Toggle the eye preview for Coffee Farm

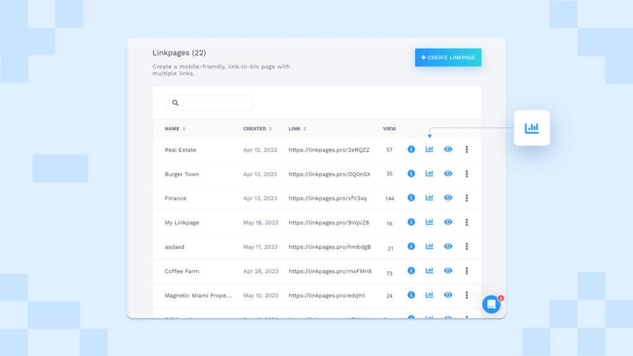tap(448, 270)
